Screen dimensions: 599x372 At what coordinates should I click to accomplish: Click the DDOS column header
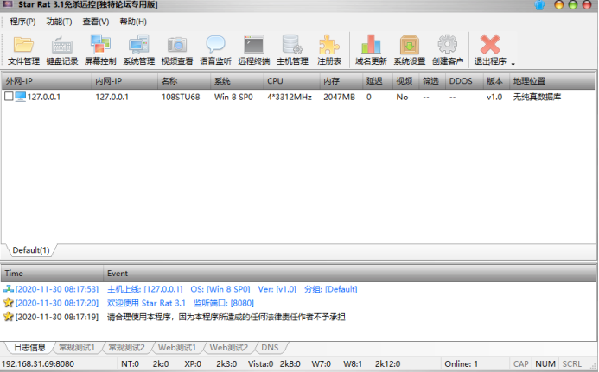tap(464, 81)
